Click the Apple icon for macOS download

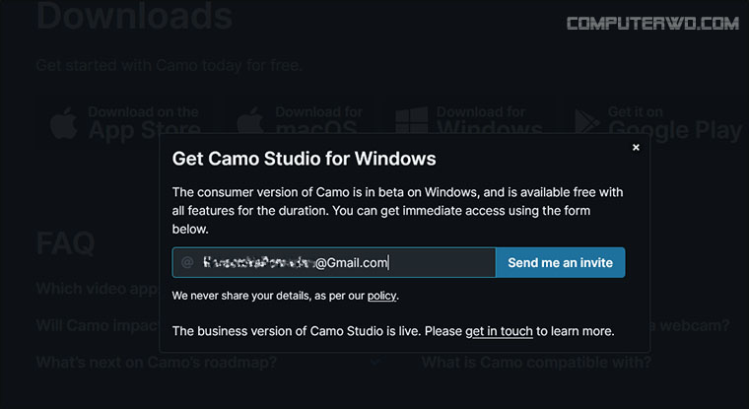[x=250, y=122]
